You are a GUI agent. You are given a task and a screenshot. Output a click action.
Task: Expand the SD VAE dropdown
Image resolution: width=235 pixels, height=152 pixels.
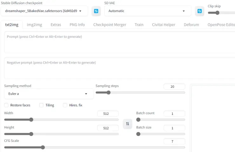(x=148, y=11)
